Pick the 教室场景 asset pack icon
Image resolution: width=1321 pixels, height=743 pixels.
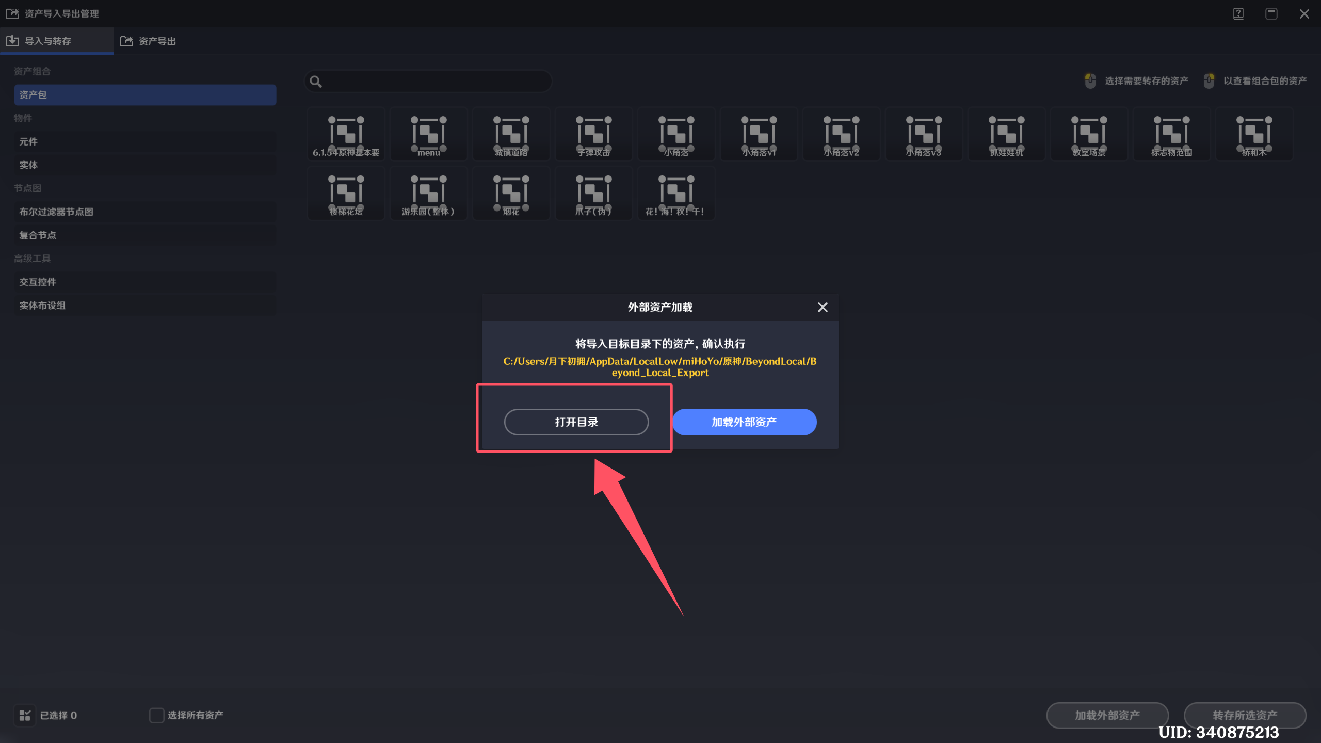click(x=1089, y=134)
